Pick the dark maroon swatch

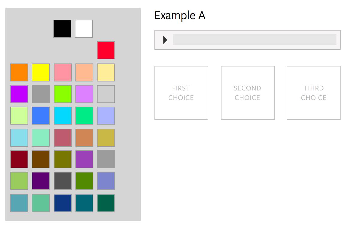click(19, 159)
